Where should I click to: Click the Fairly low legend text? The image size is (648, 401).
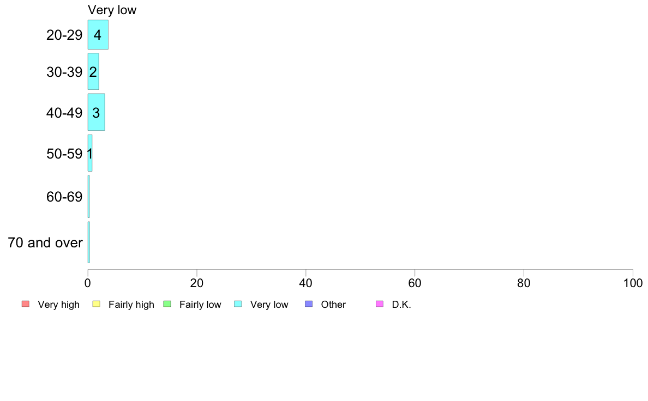pyautogui.click(x=200, y=305)
